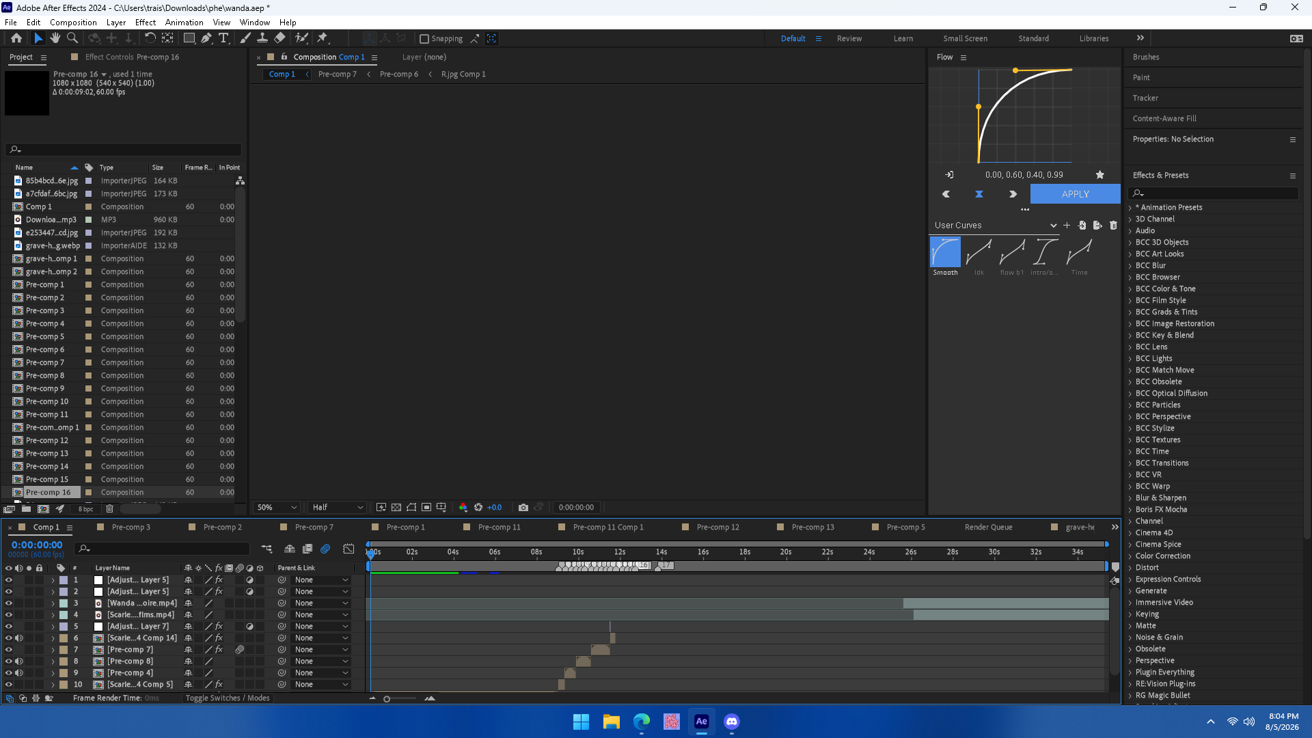The image size is (1312, 738).
Task: Open the Effect menu
Action: point(146,23)
